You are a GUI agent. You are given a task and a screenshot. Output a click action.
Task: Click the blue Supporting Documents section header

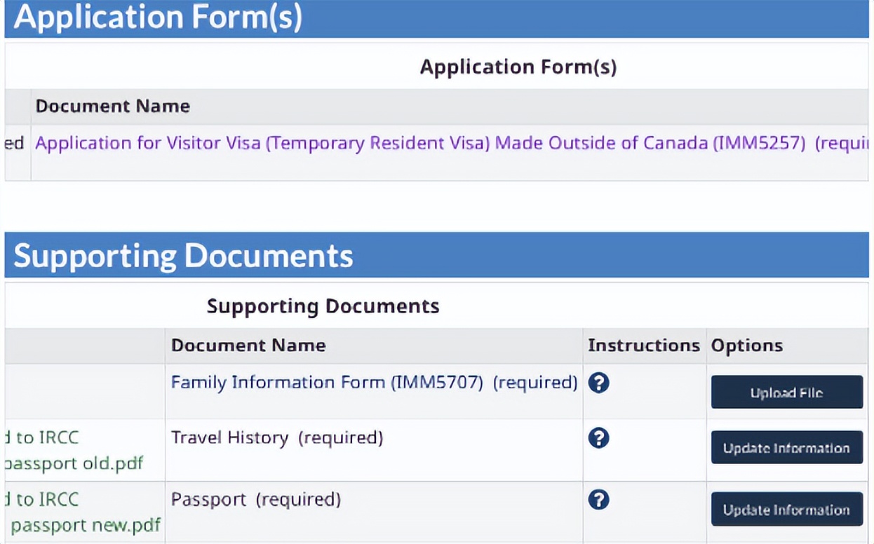click(x=183, y=256)
